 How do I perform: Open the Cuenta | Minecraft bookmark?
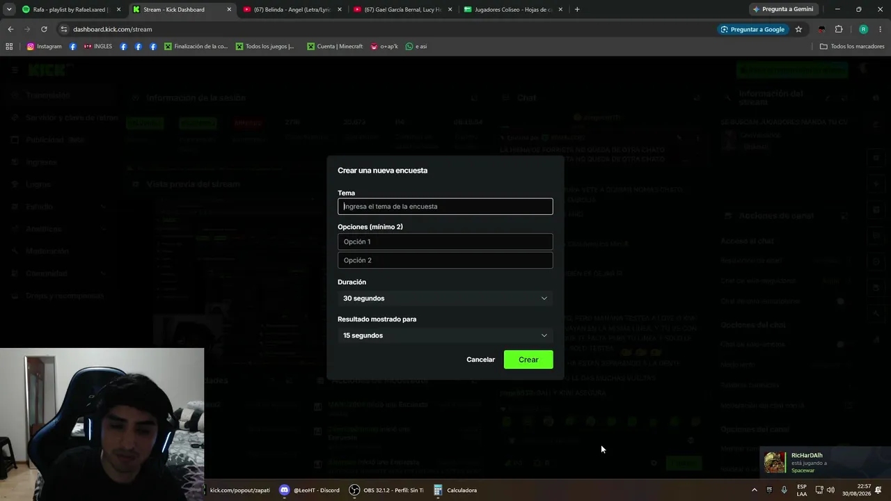click(x=335, y=47)
